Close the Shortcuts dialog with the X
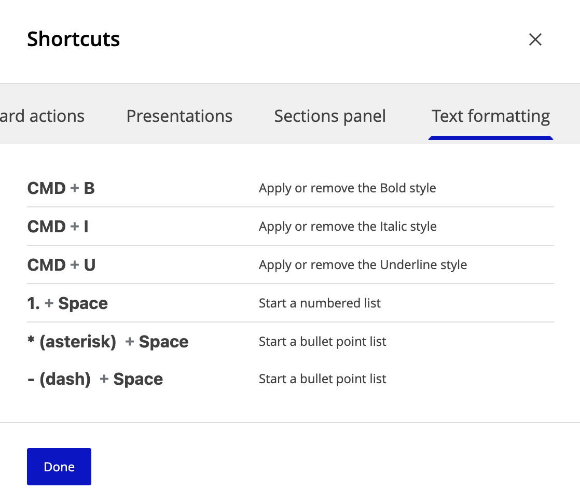 pyautogui.click(x=535, y=39)
